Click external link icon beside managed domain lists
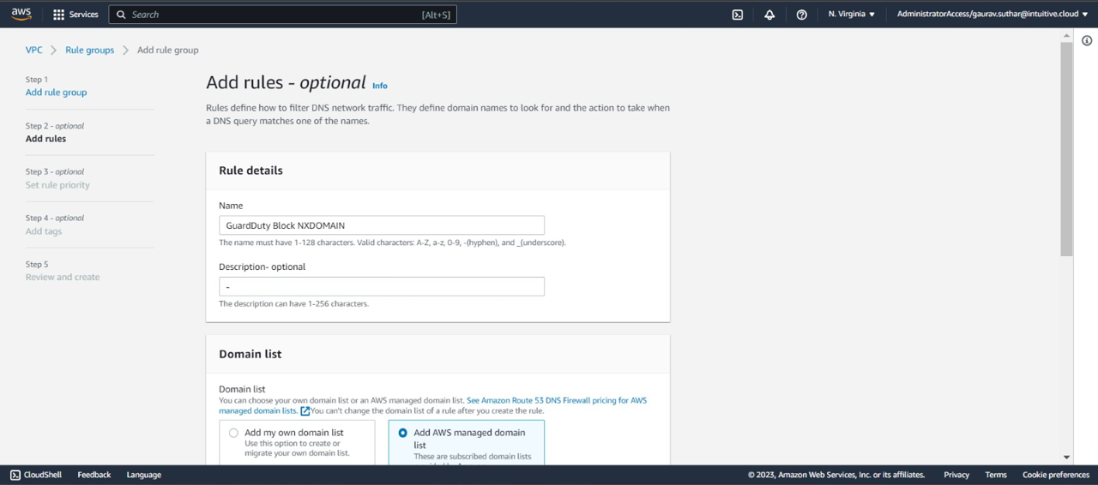 tap(305, 411)
